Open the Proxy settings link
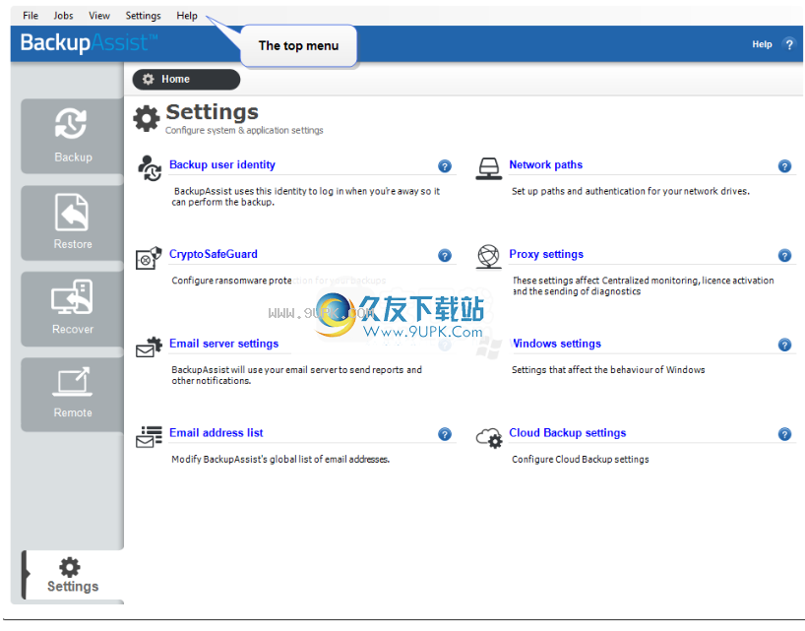 (x=546, y=254)
